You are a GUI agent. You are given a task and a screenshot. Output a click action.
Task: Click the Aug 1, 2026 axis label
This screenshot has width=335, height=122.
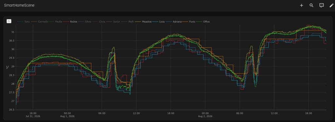tap(67, 116)
